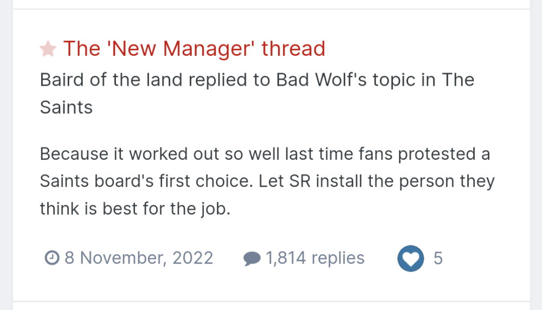Click the speech bubble replies icon
This screenshot has height=310, width=542.
coord(252,259)
